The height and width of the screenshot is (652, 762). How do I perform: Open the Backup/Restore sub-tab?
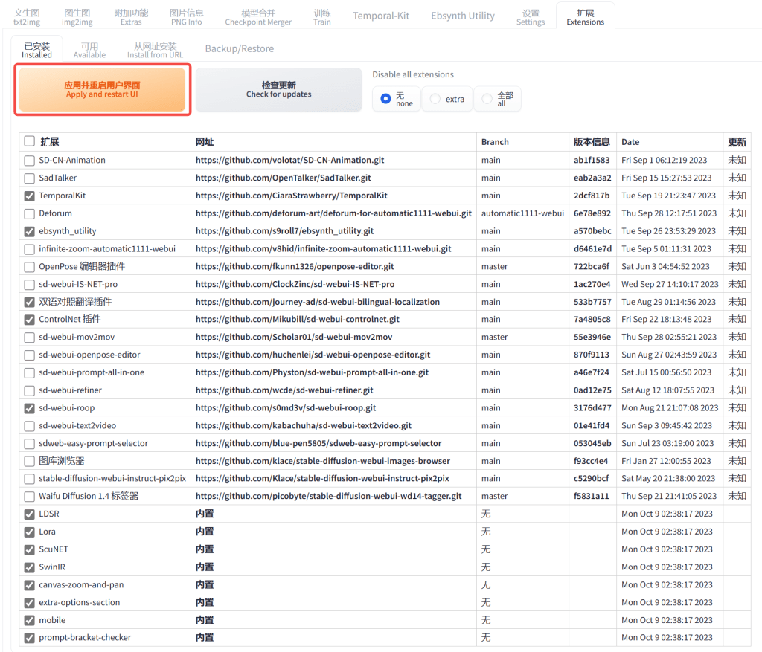click(x=239, y=48)
